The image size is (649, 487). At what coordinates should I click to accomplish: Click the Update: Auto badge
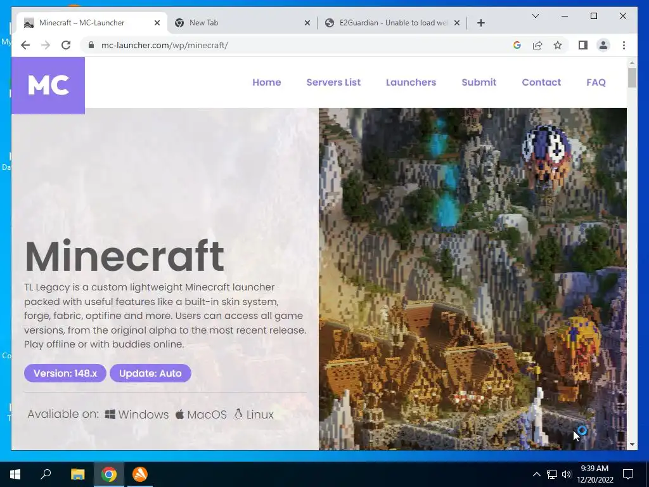pyautogui.click(x=150, y=373)
